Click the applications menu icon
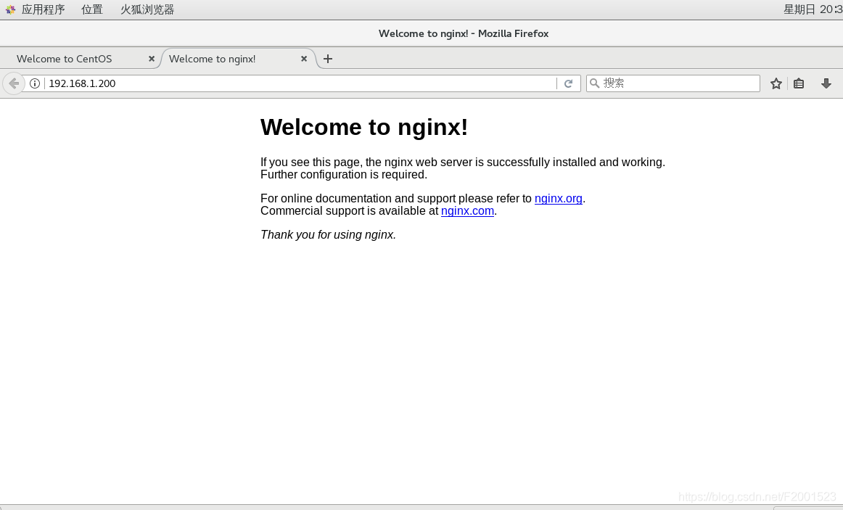Screen dimensions: 843x510 click(x=10, y=9)
